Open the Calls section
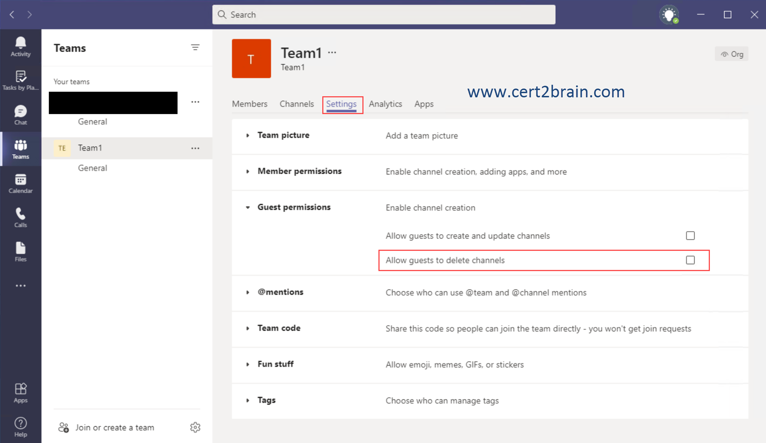 tap(21, 218)
